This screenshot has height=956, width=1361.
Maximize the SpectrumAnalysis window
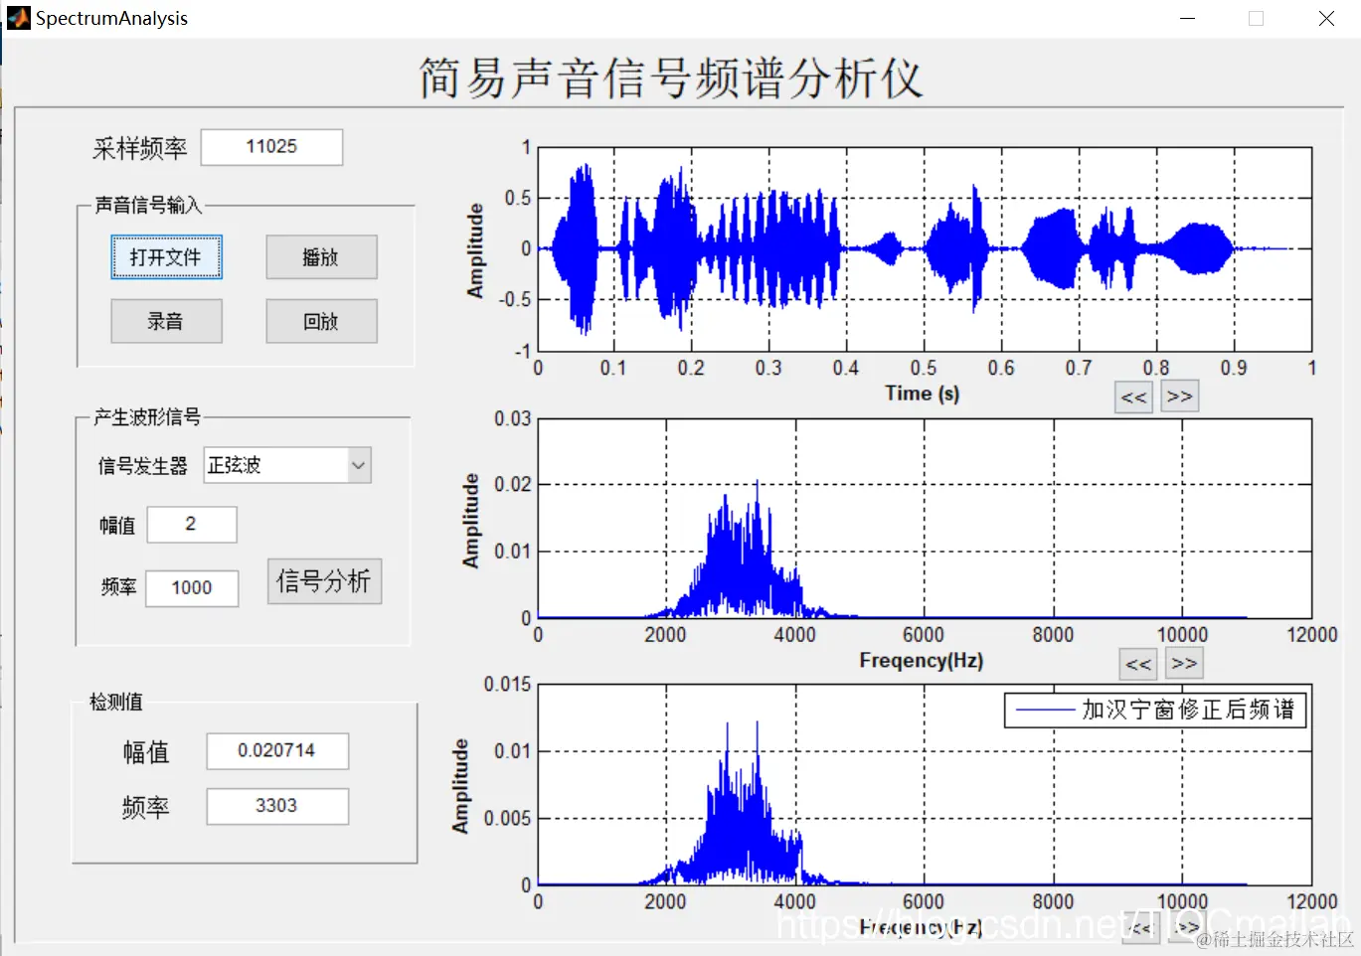point(1257,18)
